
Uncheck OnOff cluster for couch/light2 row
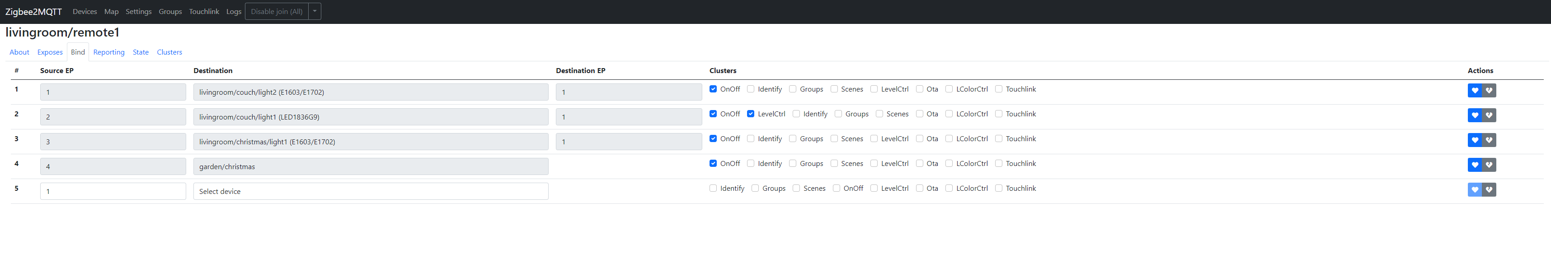pyautogui.click(x=713, y=89)
